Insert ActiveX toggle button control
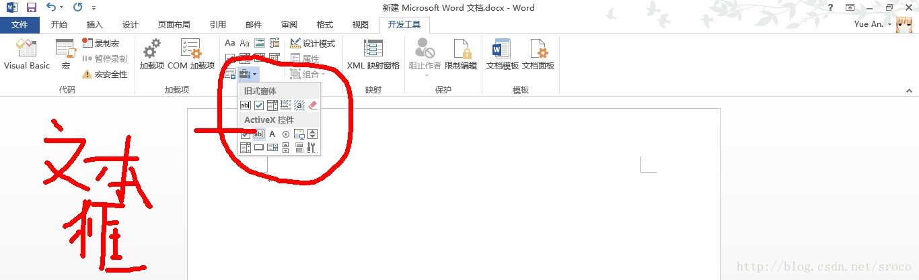The width and height of the screenshot is (919, 280). click(x=299, y=148)
